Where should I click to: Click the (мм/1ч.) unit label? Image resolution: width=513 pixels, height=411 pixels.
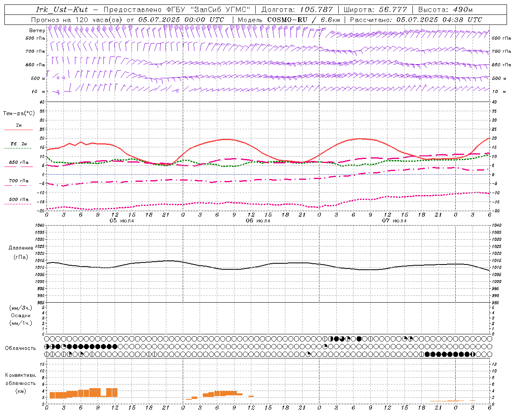tap(20, 323)
